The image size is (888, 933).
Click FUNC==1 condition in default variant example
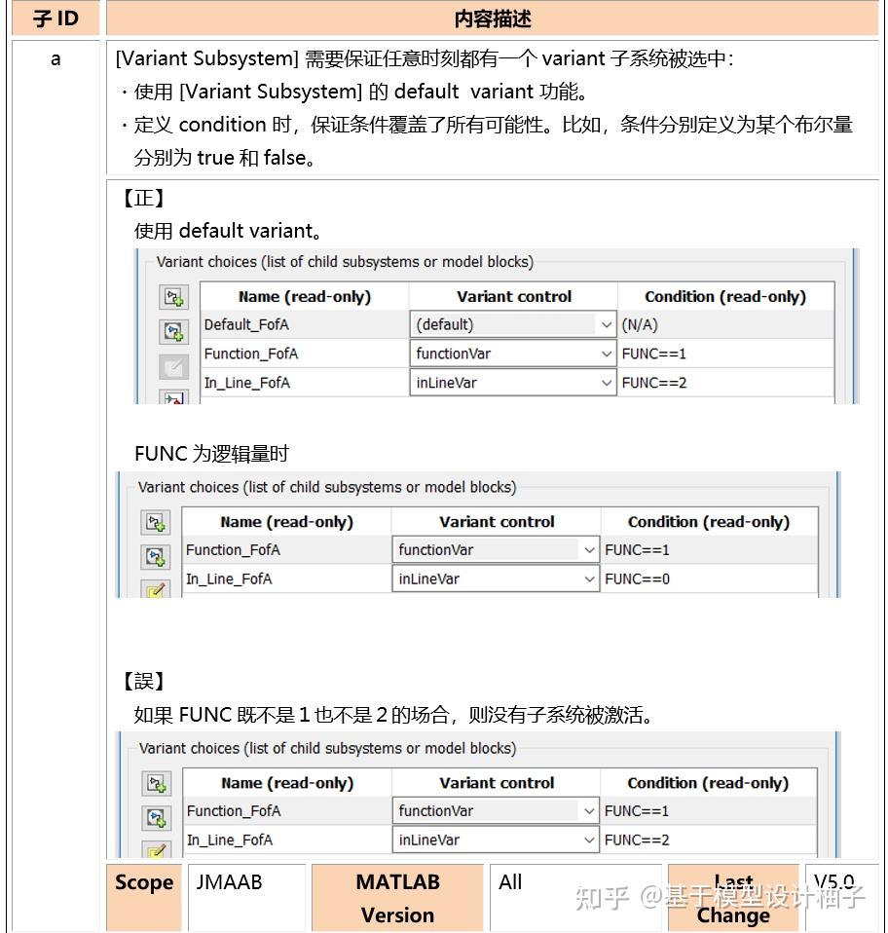pos(725,354)
